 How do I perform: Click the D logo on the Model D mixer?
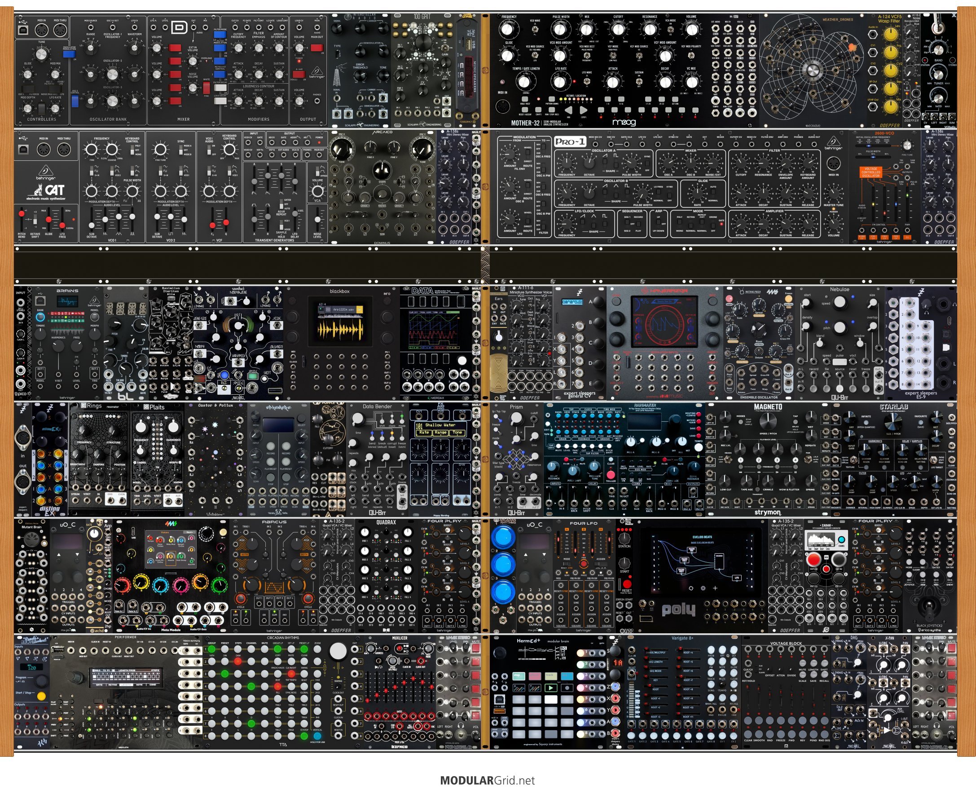pyautogui.click(x=180, y=28)
